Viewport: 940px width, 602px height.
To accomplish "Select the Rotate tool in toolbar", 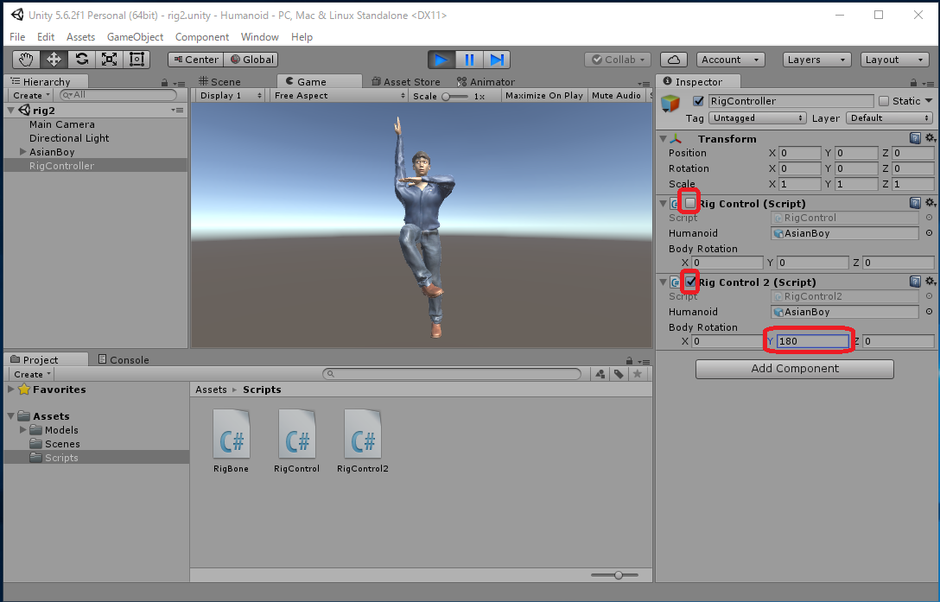I will coord(81,60).
